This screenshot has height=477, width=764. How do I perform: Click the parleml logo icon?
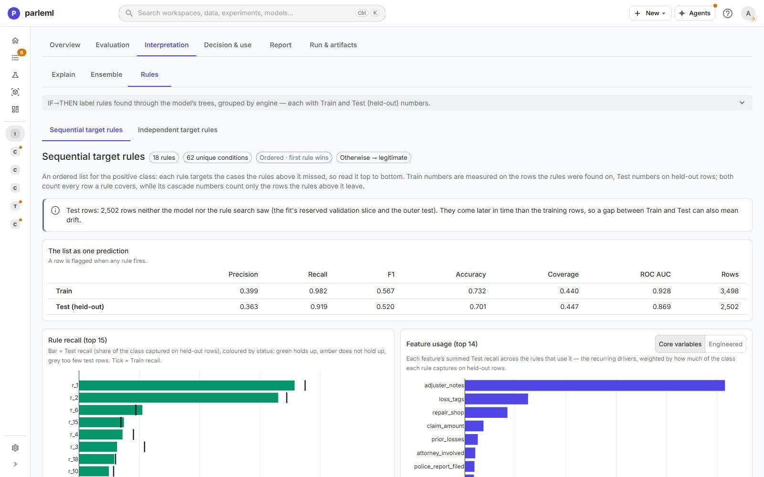coord(14,13)
